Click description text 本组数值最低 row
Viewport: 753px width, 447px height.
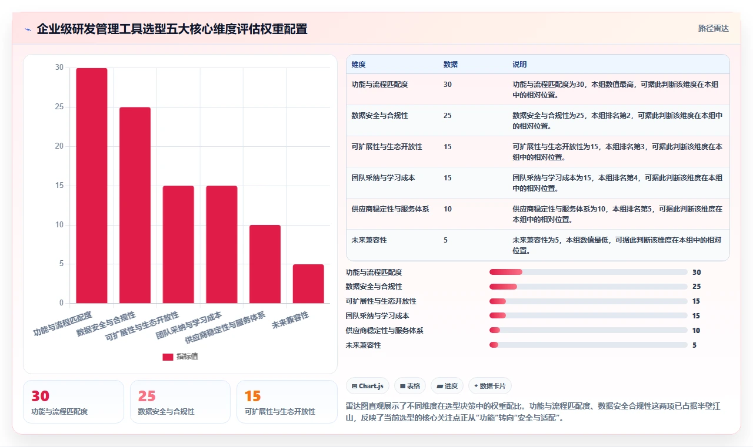point(617,245)
